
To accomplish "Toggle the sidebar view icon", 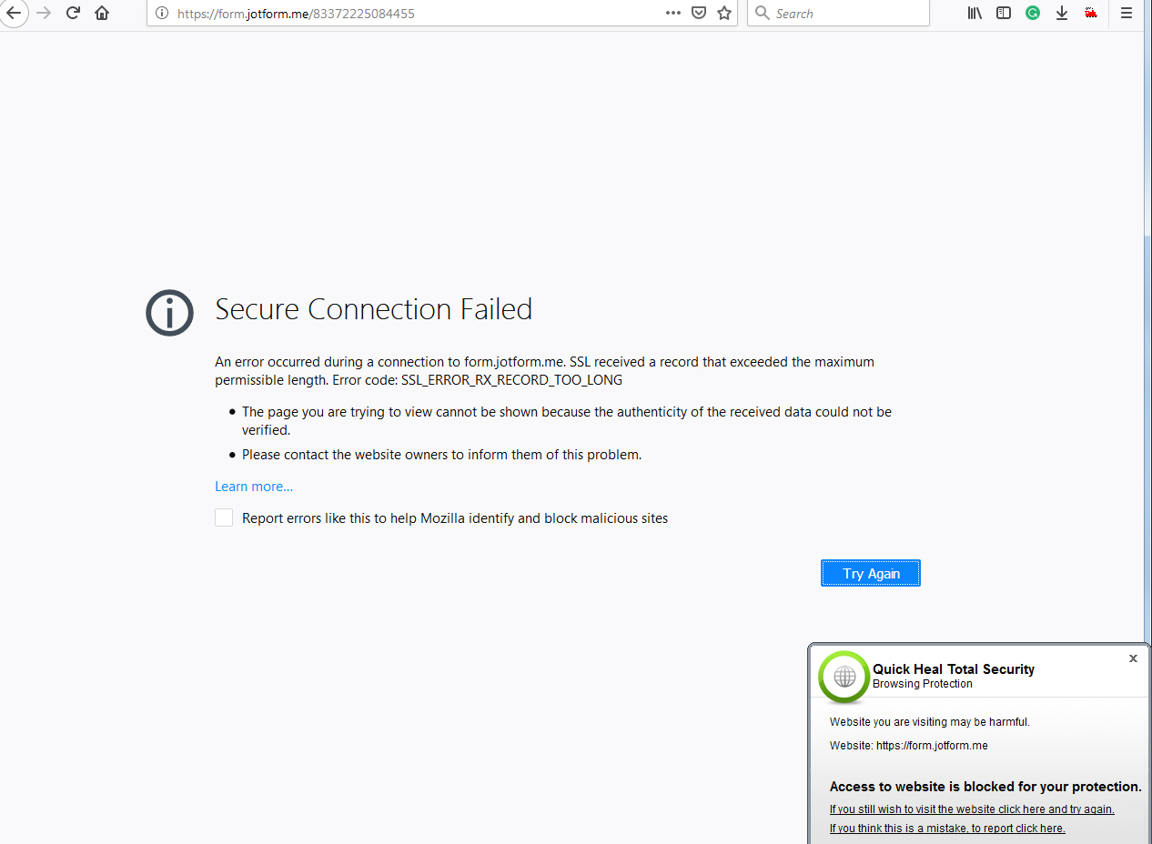I will (x=1004, y=13).
